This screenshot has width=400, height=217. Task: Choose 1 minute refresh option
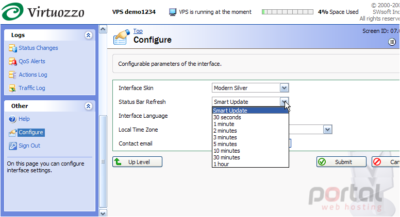click(250, 124)
